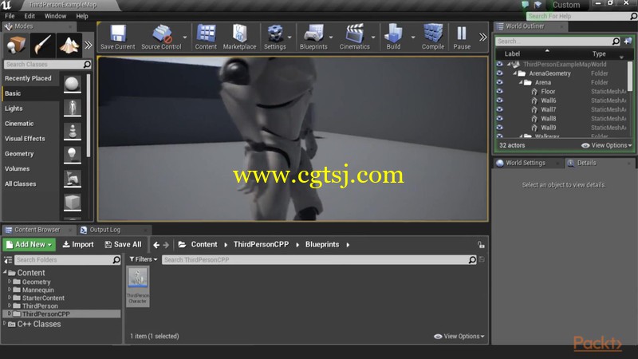Pick the Pawn item in placement list
This screenshot has width=638, height=359.
[73, 132]
